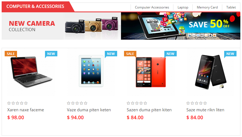242x137 pixels.
Task: Select the Tablet tab
Action: tap(231, 7)
